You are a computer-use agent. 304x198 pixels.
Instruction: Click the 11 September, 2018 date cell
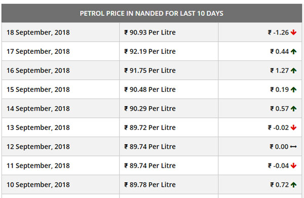click(60, 166)
